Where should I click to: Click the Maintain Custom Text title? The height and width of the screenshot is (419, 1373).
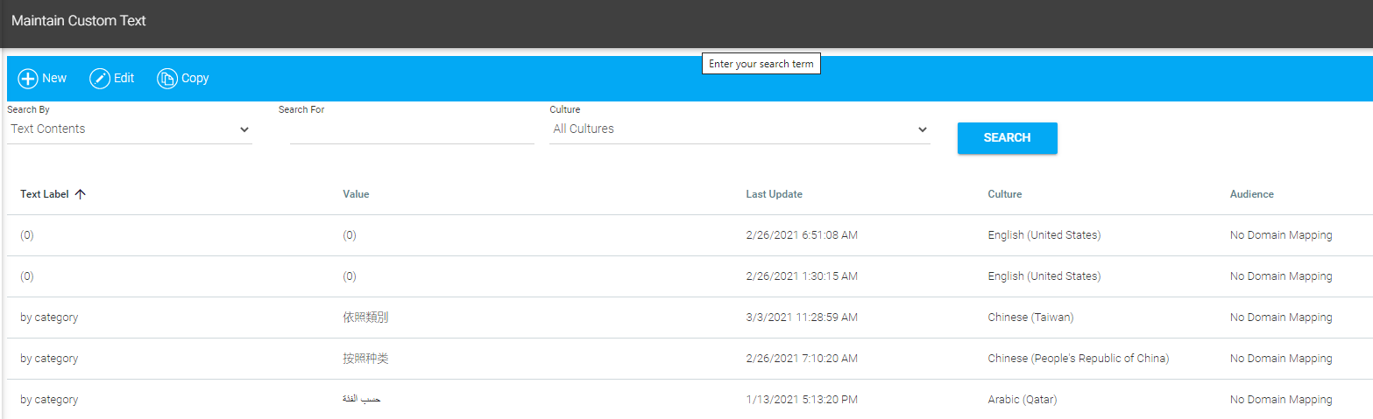tap(79, 21)
